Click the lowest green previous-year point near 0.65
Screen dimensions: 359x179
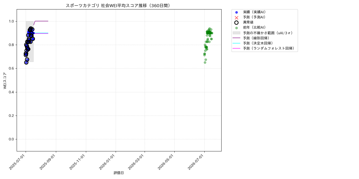(x=205, y=62)
